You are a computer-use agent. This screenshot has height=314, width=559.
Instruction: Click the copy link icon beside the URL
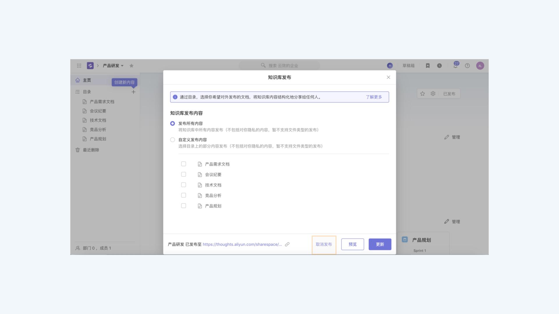point(287,245)
